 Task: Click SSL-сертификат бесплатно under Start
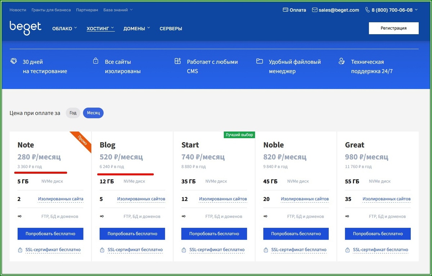pyautogui.click(x=217, y=250)
